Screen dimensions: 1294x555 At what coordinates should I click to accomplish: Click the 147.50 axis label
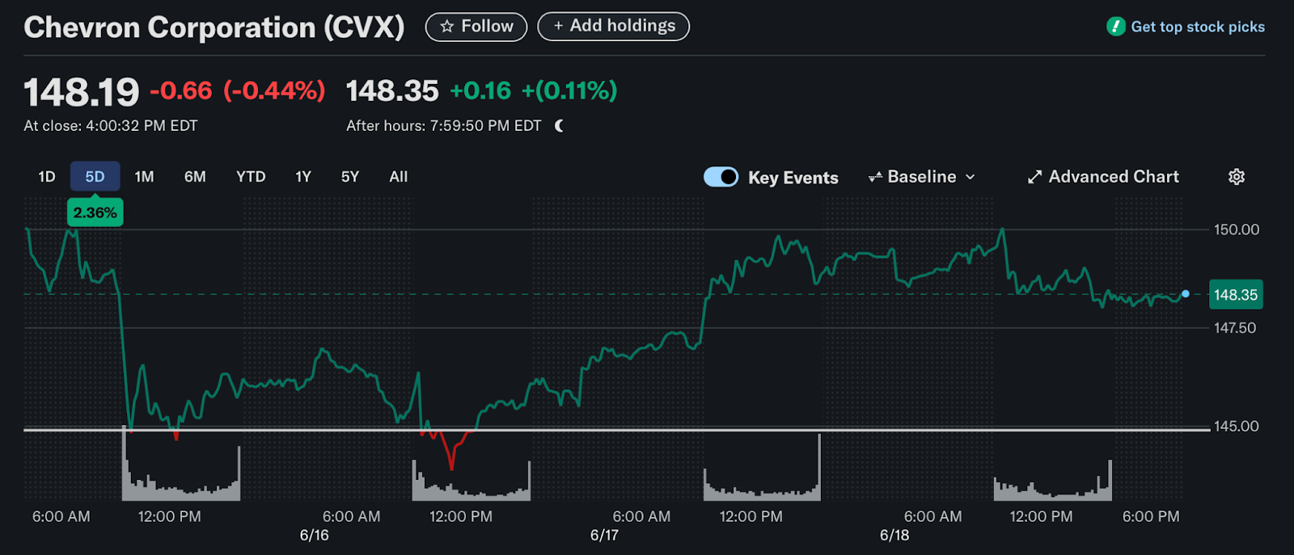[1235, 328]
